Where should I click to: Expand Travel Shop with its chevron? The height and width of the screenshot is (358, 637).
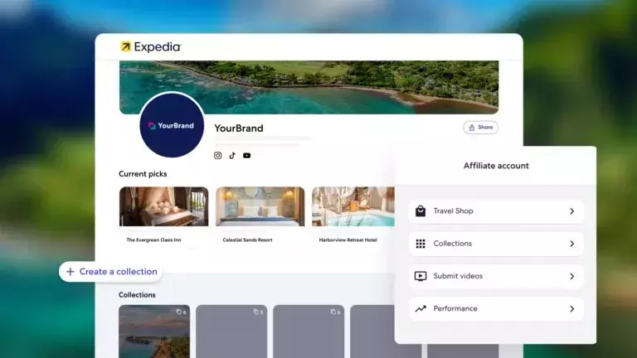pyautogui.click(x=571, y=211)
